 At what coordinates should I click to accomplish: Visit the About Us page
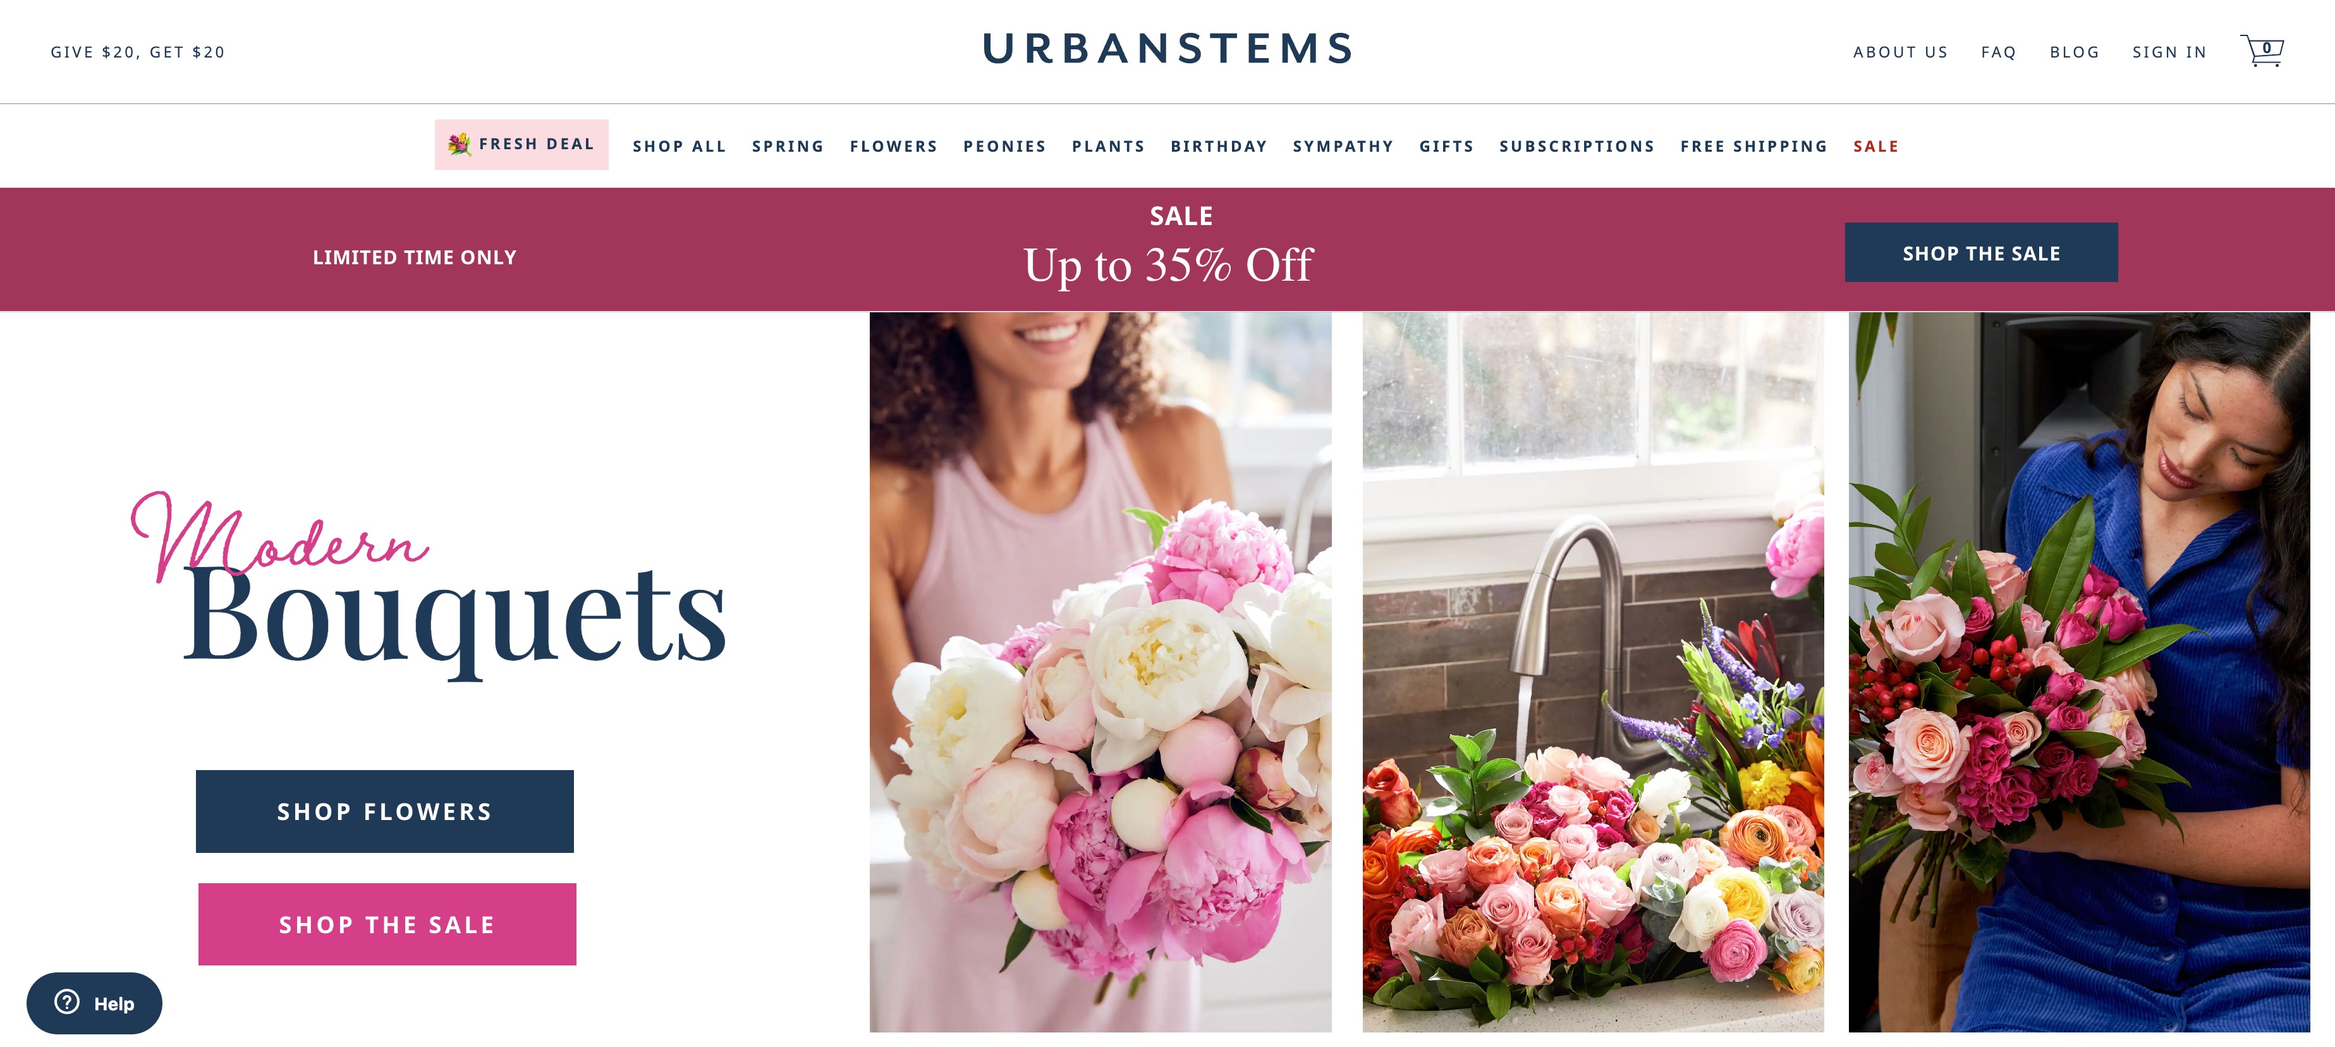(x=1900, y=52)
